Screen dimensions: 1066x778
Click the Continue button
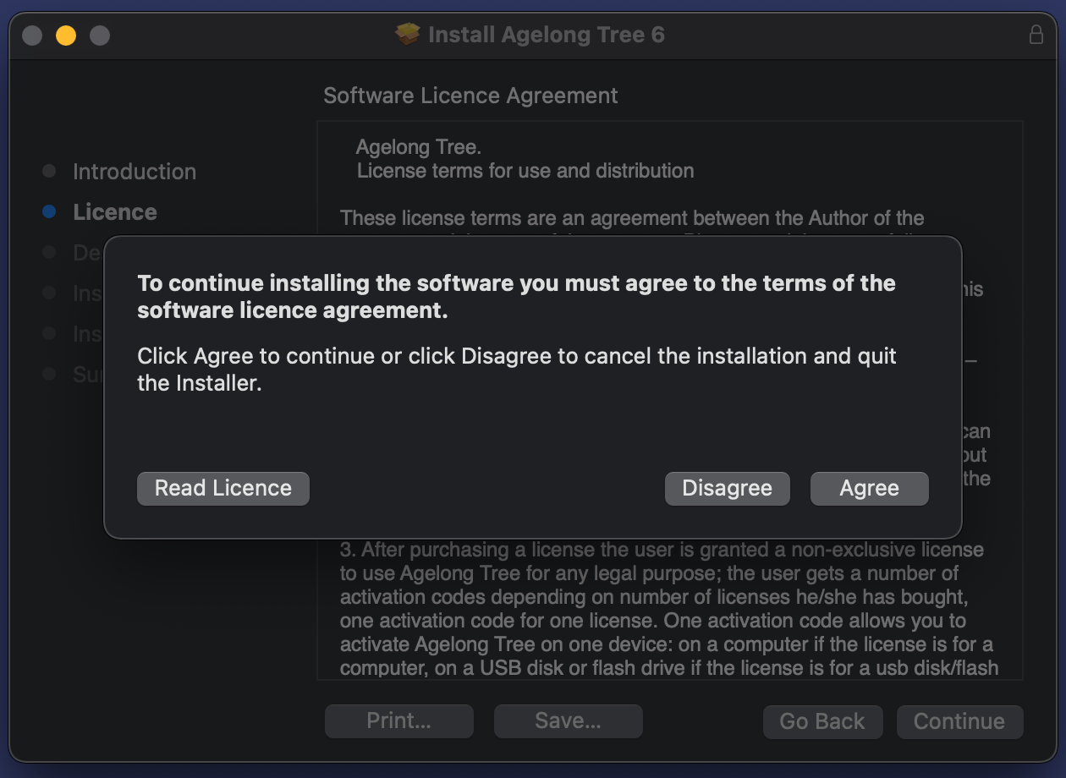tap(959, 721)
